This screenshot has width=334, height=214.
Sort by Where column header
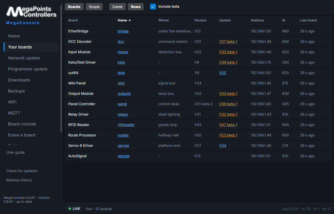pyautogui.click(x=163, y=21)
